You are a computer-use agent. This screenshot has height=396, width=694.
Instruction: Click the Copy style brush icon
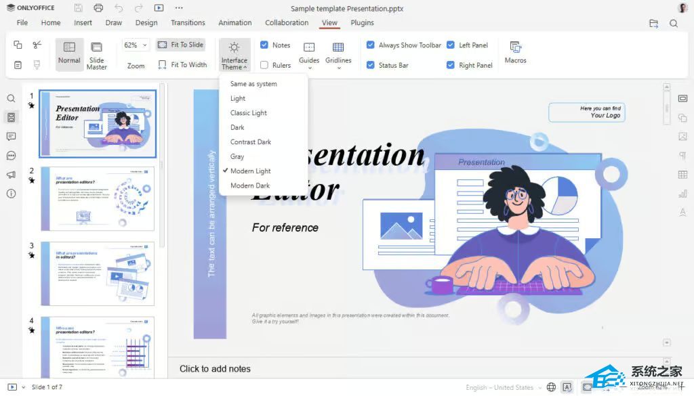coord(37,65)
